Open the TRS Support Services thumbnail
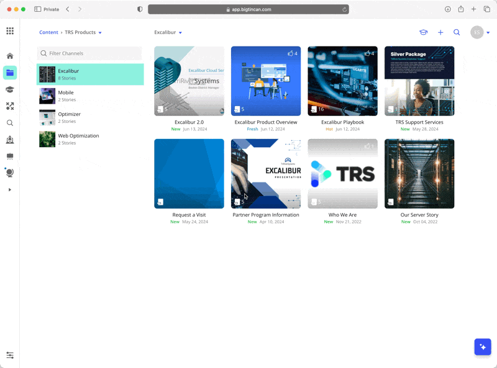Screen dimensions: 497x368 [x=419, y=81]
